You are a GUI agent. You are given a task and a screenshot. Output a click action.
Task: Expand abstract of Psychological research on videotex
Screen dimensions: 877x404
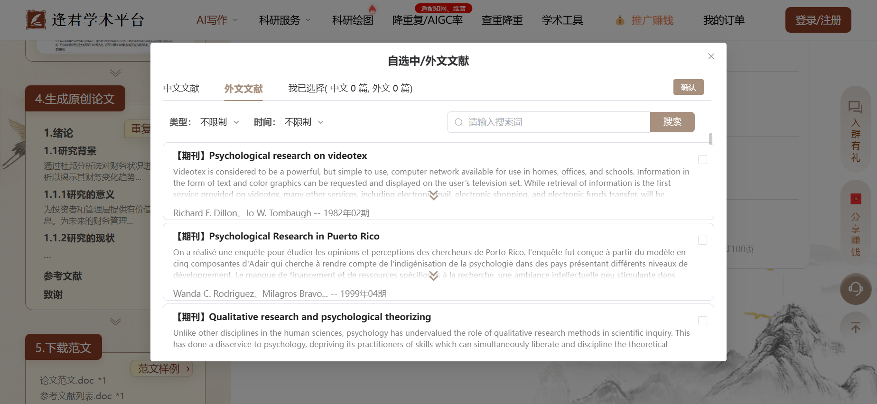click(x=433, y=195)
